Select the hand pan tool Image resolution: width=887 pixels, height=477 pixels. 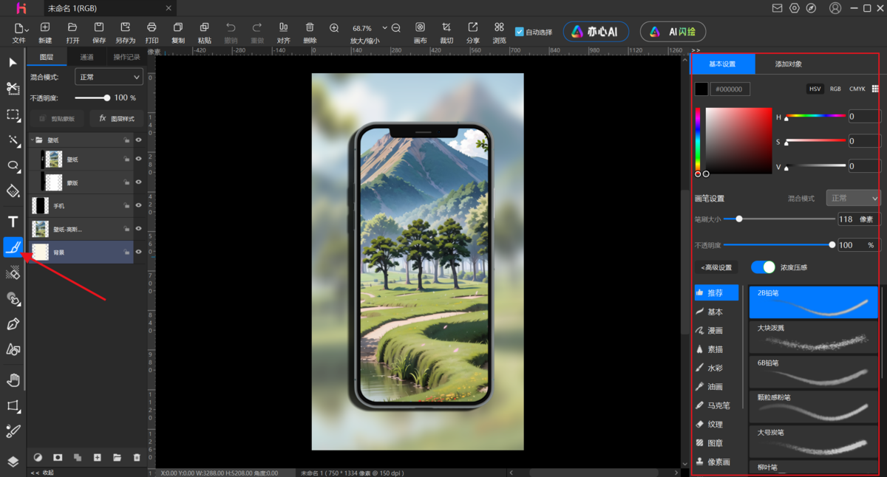coord(13,380)
